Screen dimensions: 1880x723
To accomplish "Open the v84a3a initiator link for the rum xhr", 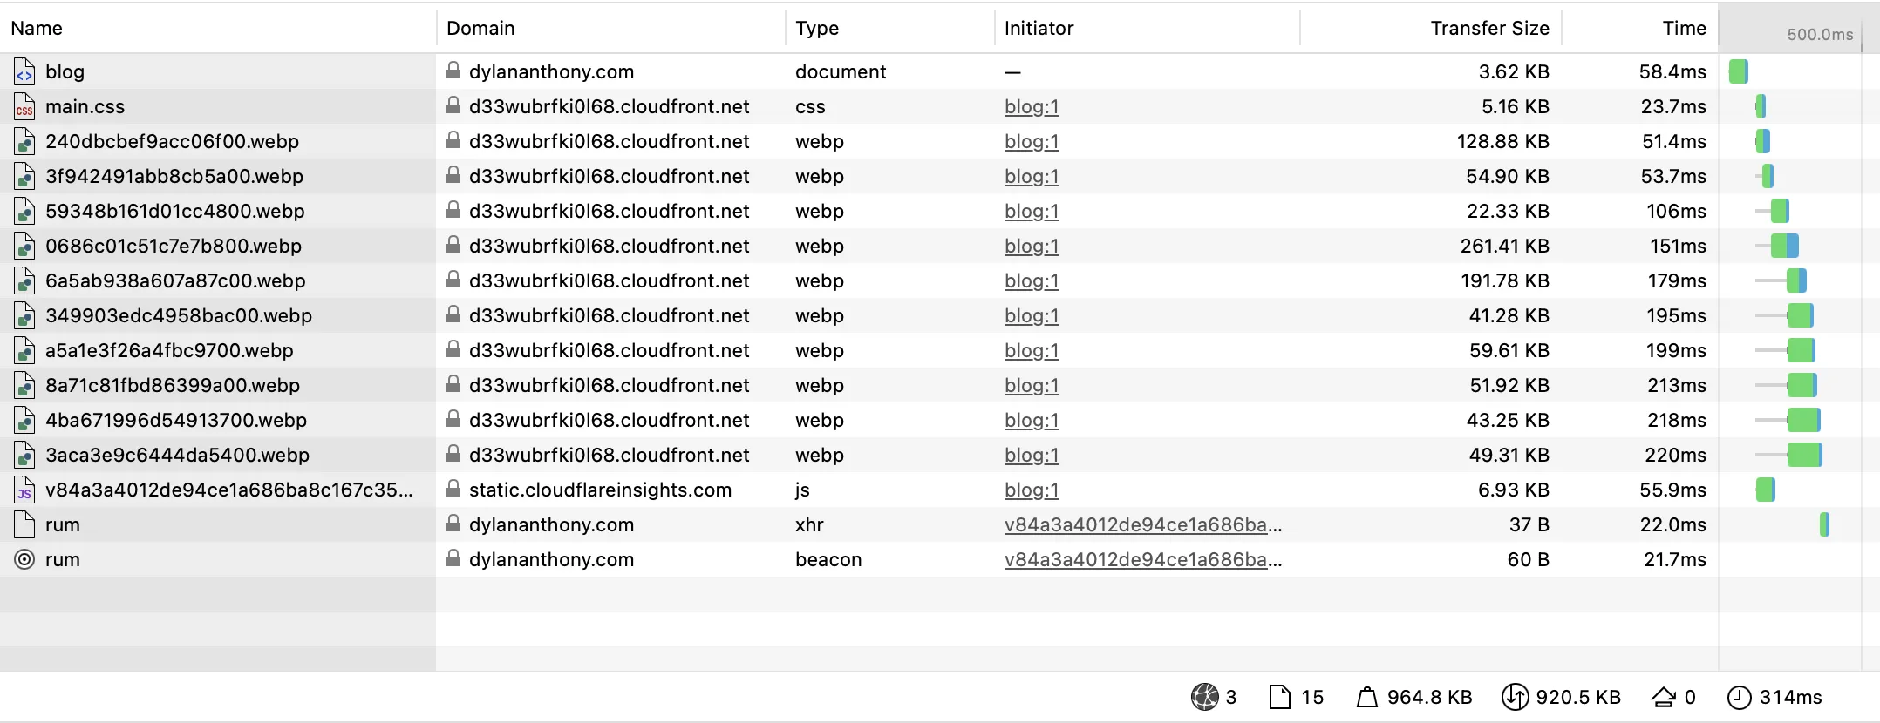I will click(x=1142, y=524).
